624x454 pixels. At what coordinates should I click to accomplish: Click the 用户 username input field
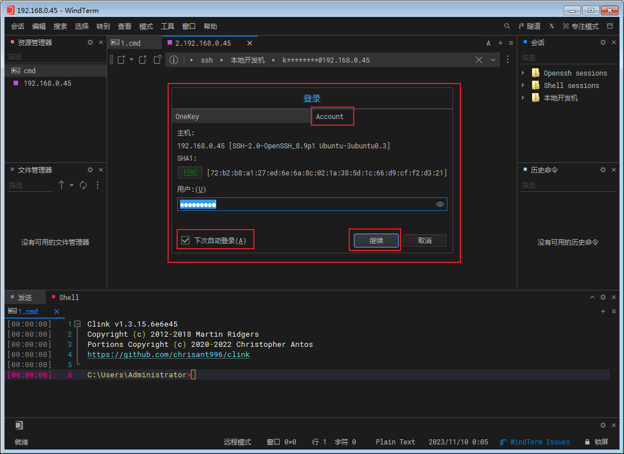coord(305,204)
